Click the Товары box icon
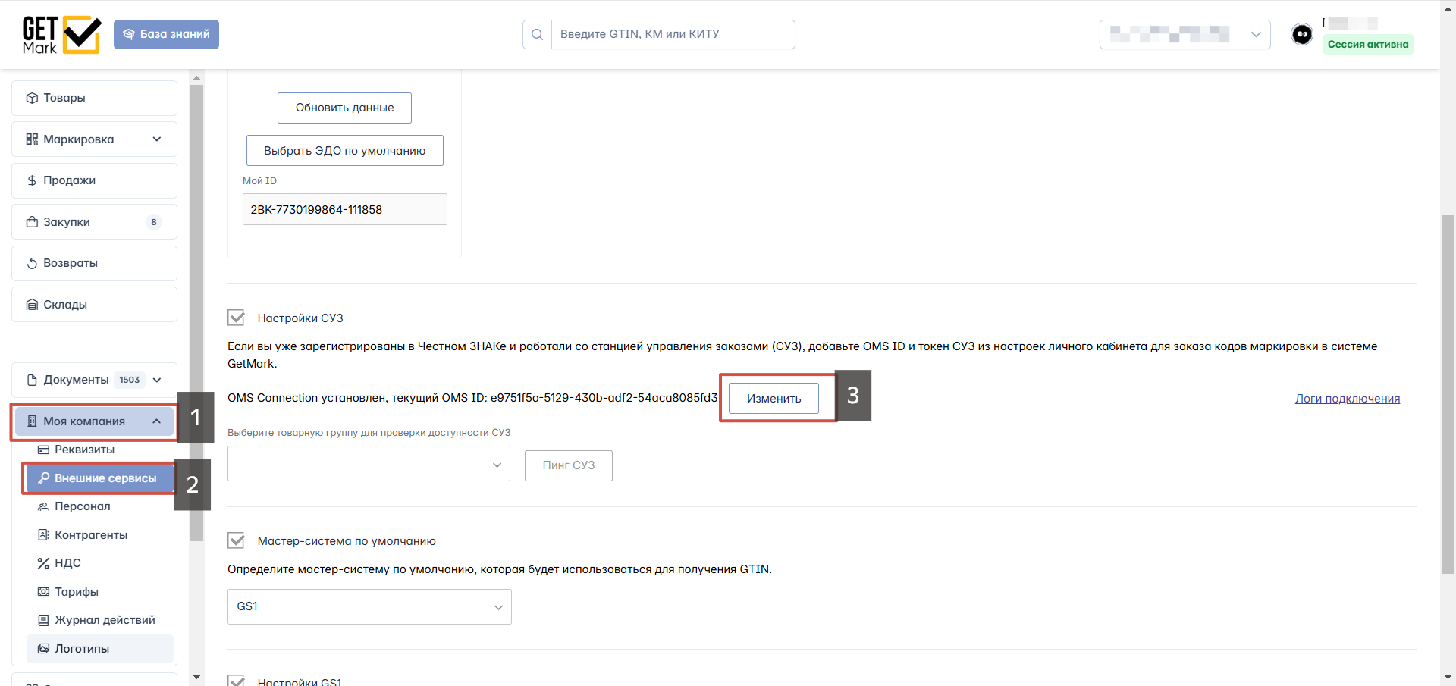The image size is (1456, 686). click(32, 98)
